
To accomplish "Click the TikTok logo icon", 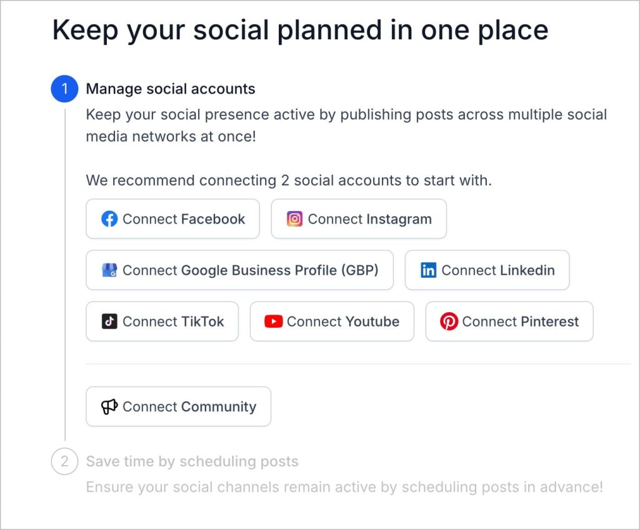I will coord(109,321).
